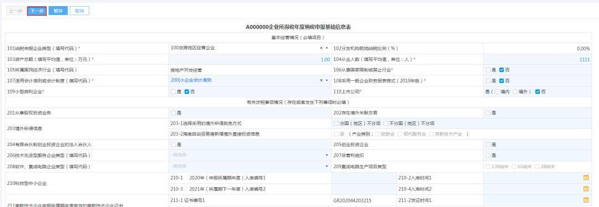Click the 基本经营情况（必填项目） section header
The image size is (599, 207).
[298, 38]
